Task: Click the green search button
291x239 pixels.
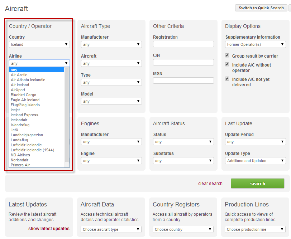Action: 257,184
